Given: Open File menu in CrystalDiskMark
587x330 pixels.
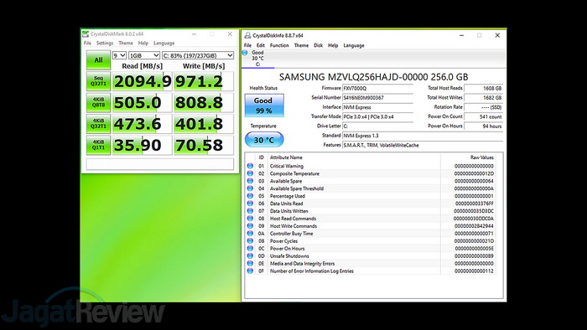Looking at the screenshot, I should [x=87, y=44].
